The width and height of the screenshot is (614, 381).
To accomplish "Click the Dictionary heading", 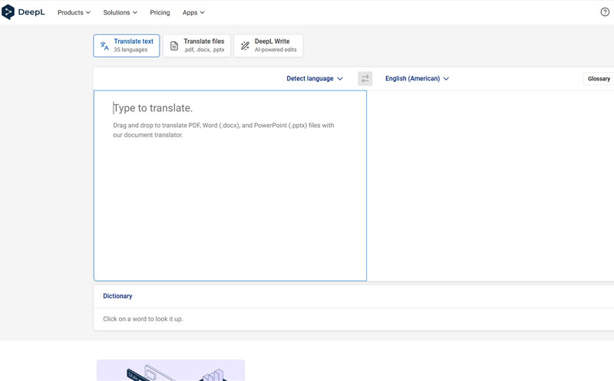I will [x=117, y=296].
